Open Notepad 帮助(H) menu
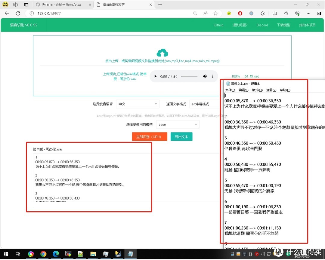Image resolution: width=325 pixels, height=260 pixels. (x=285, y=90)
